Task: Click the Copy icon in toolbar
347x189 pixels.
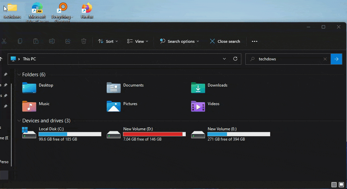Action: 20,41
